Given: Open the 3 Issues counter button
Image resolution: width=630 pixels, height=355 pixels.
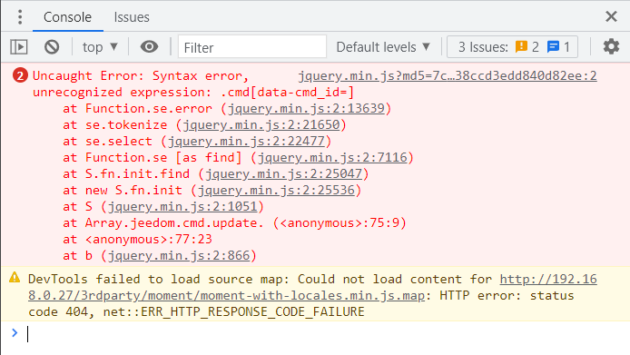Looking at the screenshot, I should coord(512,47).
